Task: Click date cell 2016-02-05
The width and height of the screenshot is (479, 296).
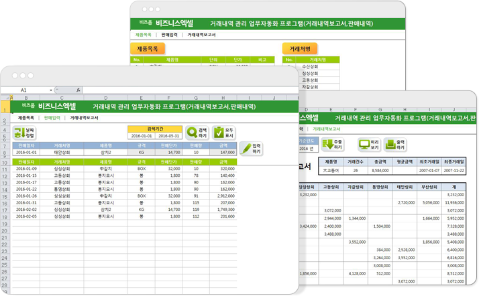Action: 26,216
